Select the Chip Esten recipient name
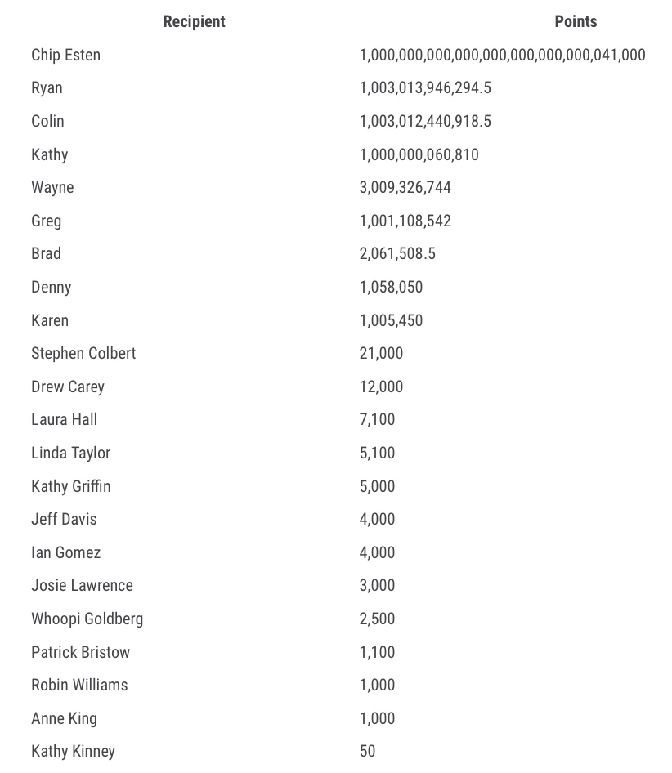The image size is (672, 773). [66, 56]
